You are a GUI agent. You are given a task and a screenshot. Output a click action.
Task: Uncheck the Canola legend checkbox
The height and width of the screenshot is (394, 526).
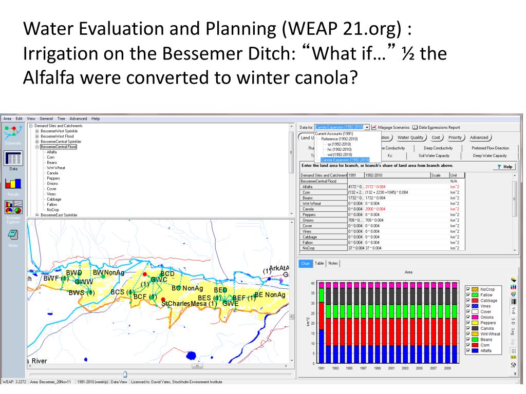[468, 328]
